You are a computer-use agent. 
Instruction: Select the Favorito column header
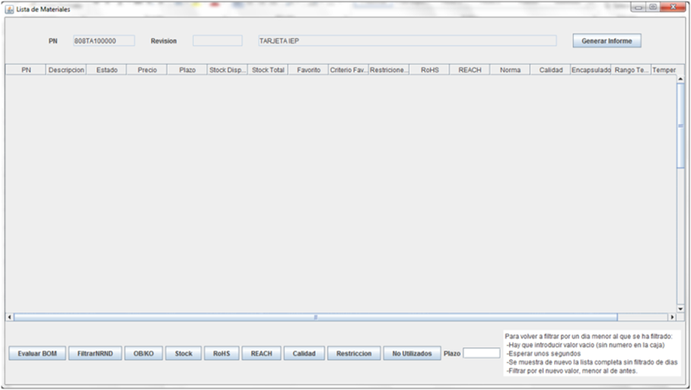pyautogui.click(x=308, y=70)
